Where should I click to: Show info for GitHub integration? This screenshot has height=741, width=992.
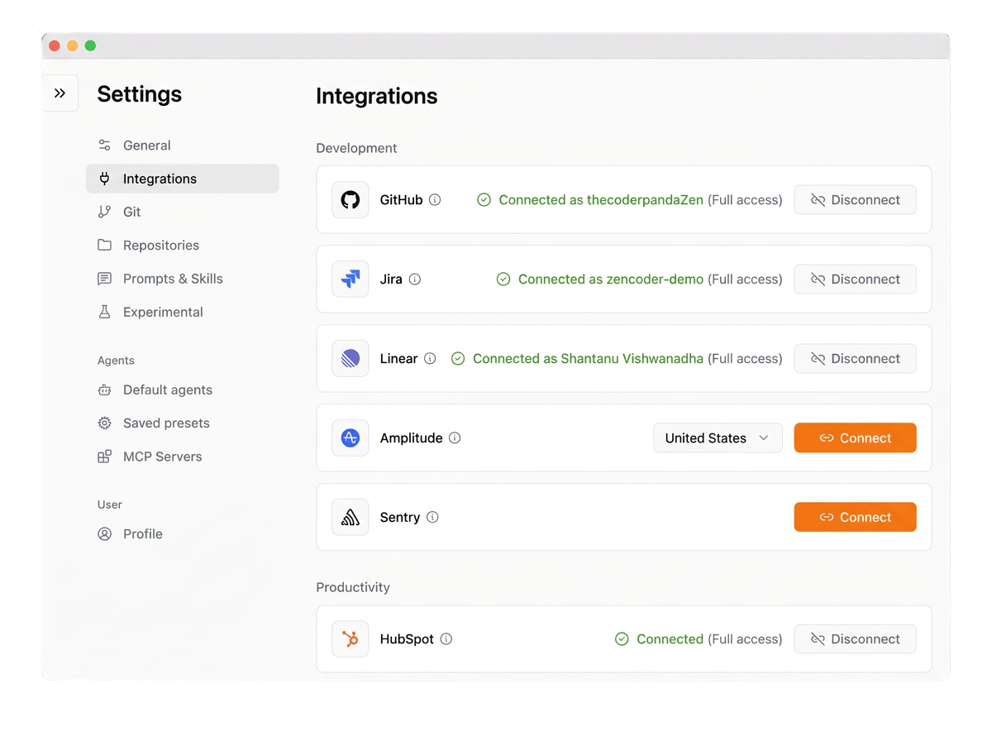[435, 200]
